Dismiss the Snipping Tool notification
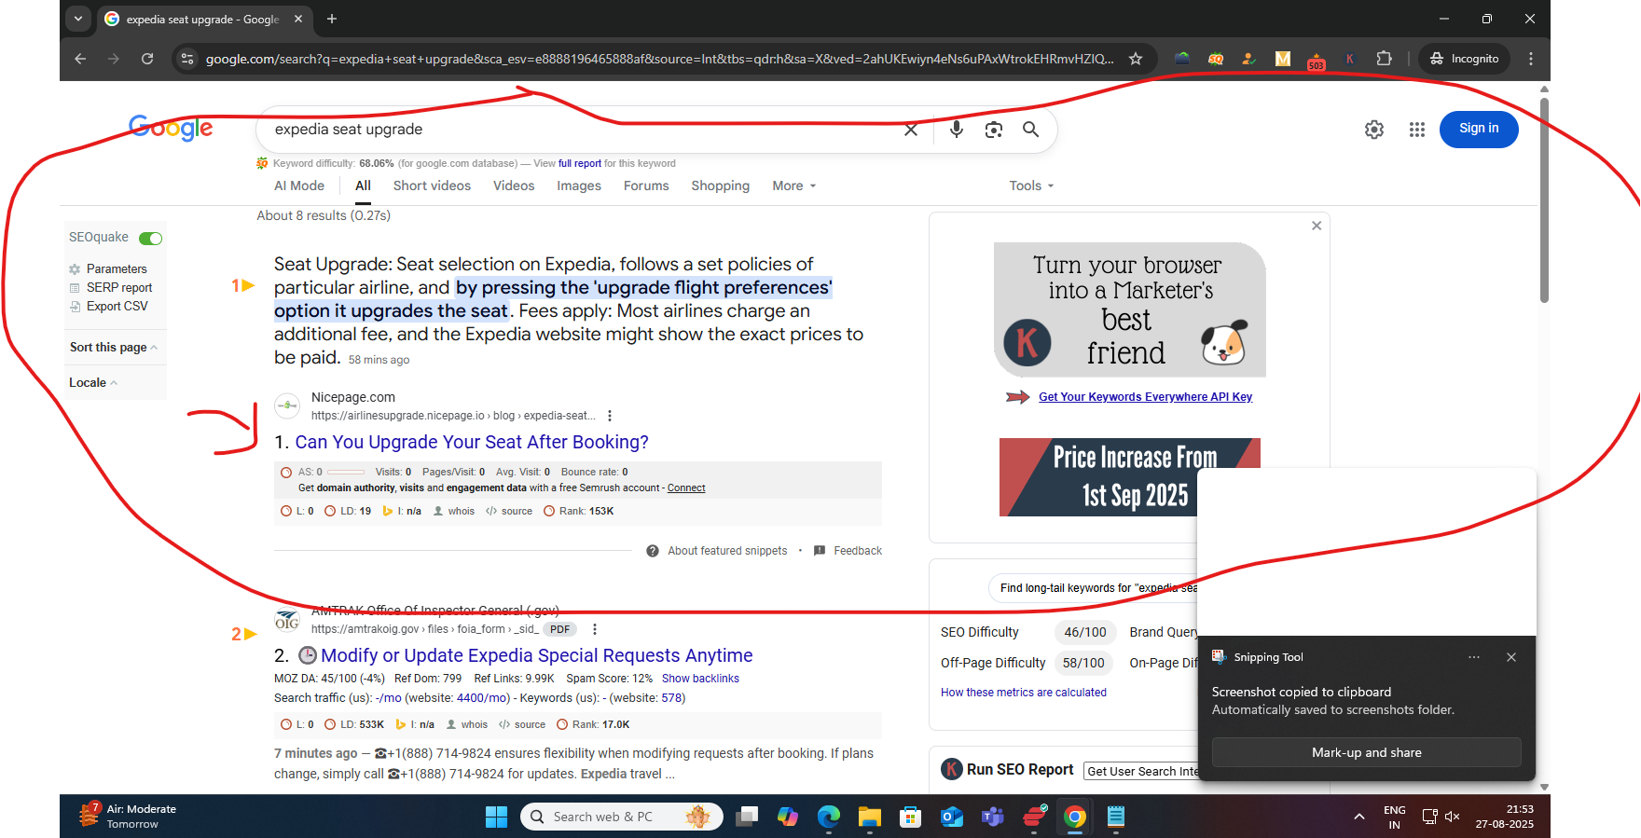The height and width of the screenshot is (838, 1641). pos(1511,657)
